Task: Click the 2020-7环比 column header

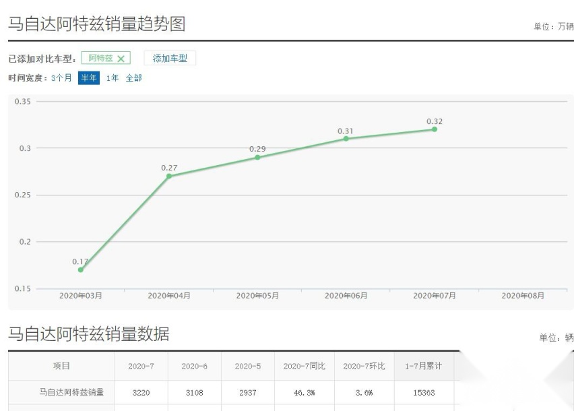Action: pyautogui.click(x=364, y=367)
